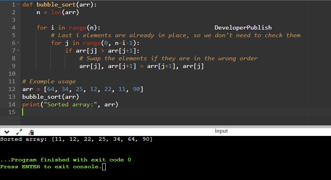This screenshot has width=331, height=180.
Task: Click the '# Example usage' comment
Action: tap(49, 81)
